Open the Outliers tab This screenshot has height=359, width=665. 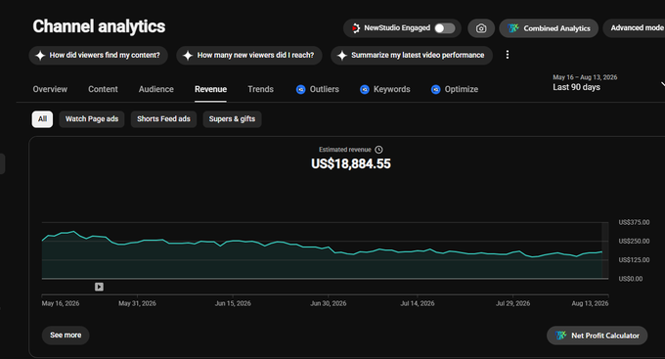[318, 89]
